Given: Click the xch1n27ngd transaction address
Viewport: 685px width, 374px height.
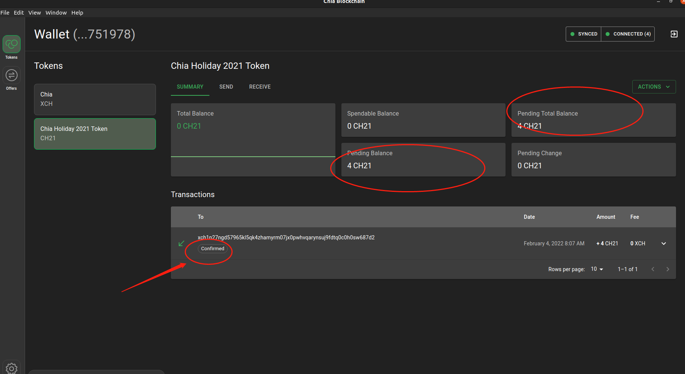Looking at the screenshot, I should pos(286,237).
